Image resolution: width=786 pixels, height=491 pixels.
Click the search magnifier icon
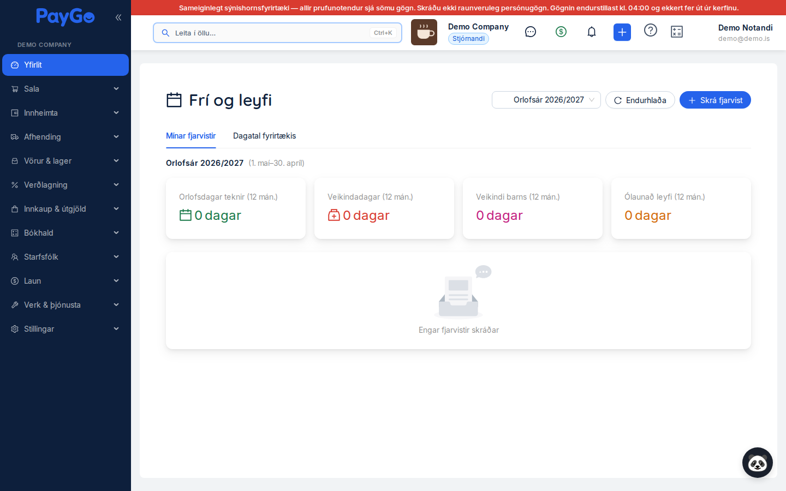coord(165,33)
